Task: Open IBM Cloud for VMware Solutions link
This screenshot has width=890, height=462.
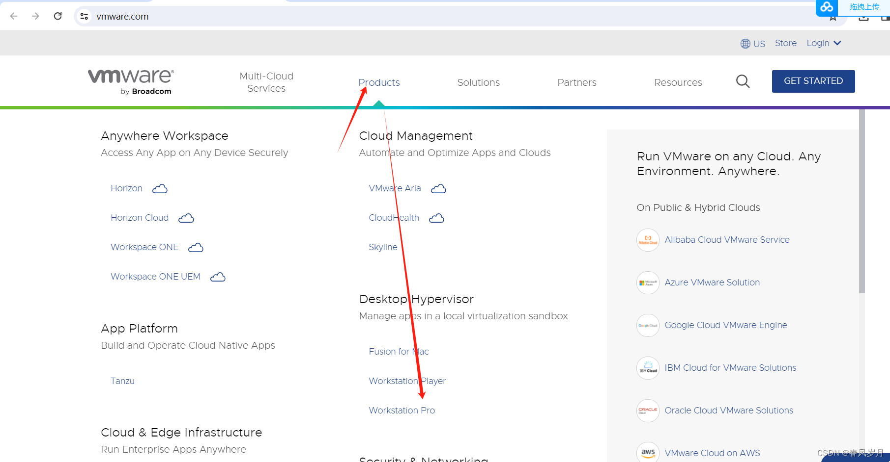Action: (x=730, y=368)
